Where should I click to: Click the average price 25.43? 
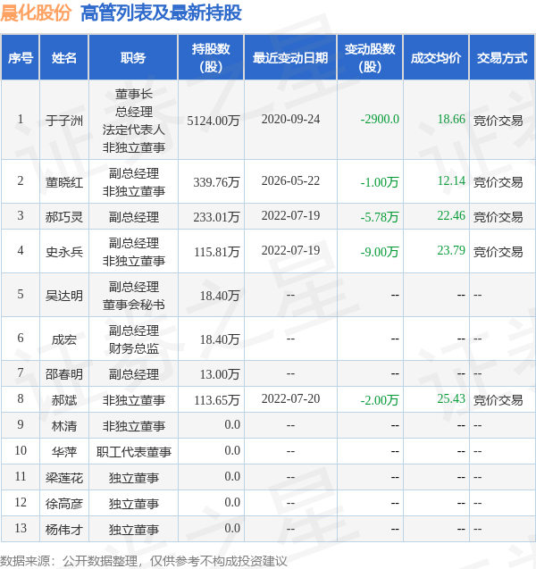coord(451,398)
